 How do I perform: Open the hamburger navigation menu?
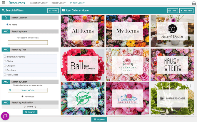point(4,3)
